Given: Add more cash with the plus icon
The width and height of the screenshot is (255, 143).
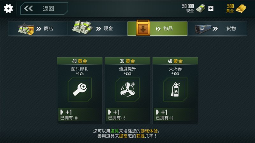Looking at the screenshot, I should pos(211,9).
